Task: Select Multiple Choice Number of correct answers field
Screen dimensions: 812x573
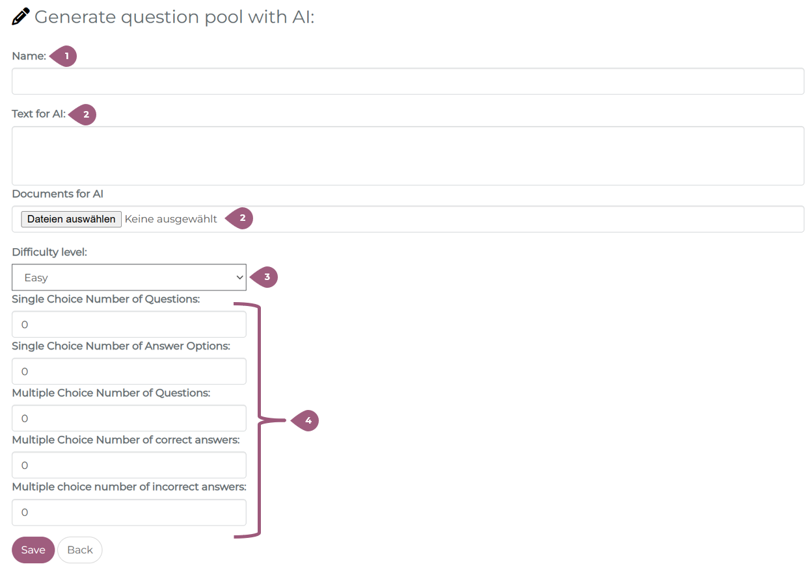Action: (x=129, y=465)
